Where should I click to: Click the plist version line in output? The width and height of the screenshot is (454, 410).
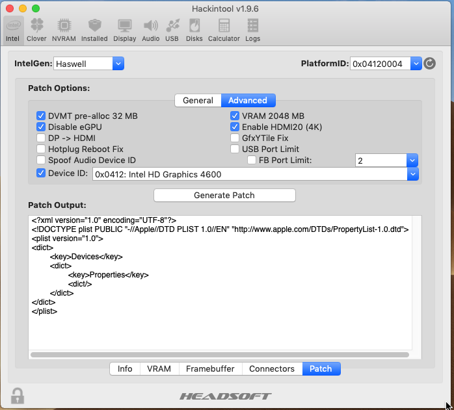(68, 238)
